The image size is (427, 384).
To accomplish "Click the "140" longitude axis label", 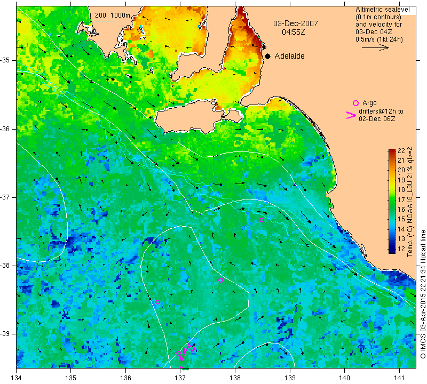I will 344,378.
